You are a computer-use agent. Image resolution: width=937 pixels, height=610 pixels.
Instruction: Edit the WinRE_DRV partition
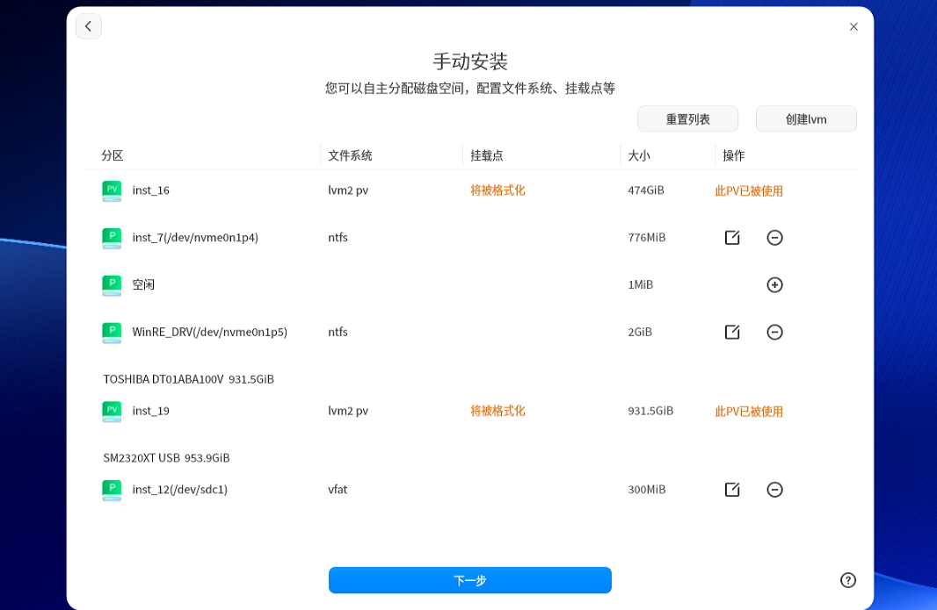(732, 332)
